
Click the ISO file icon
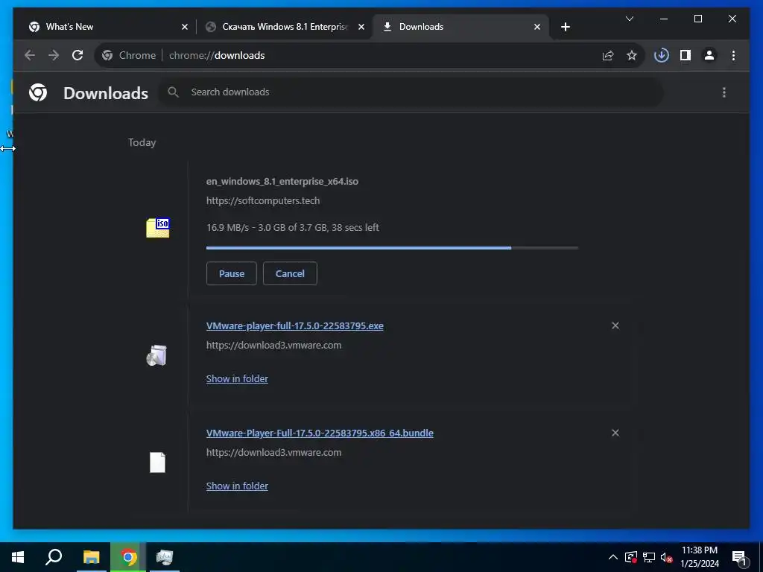pyautogui.click(x=158, y=228)
